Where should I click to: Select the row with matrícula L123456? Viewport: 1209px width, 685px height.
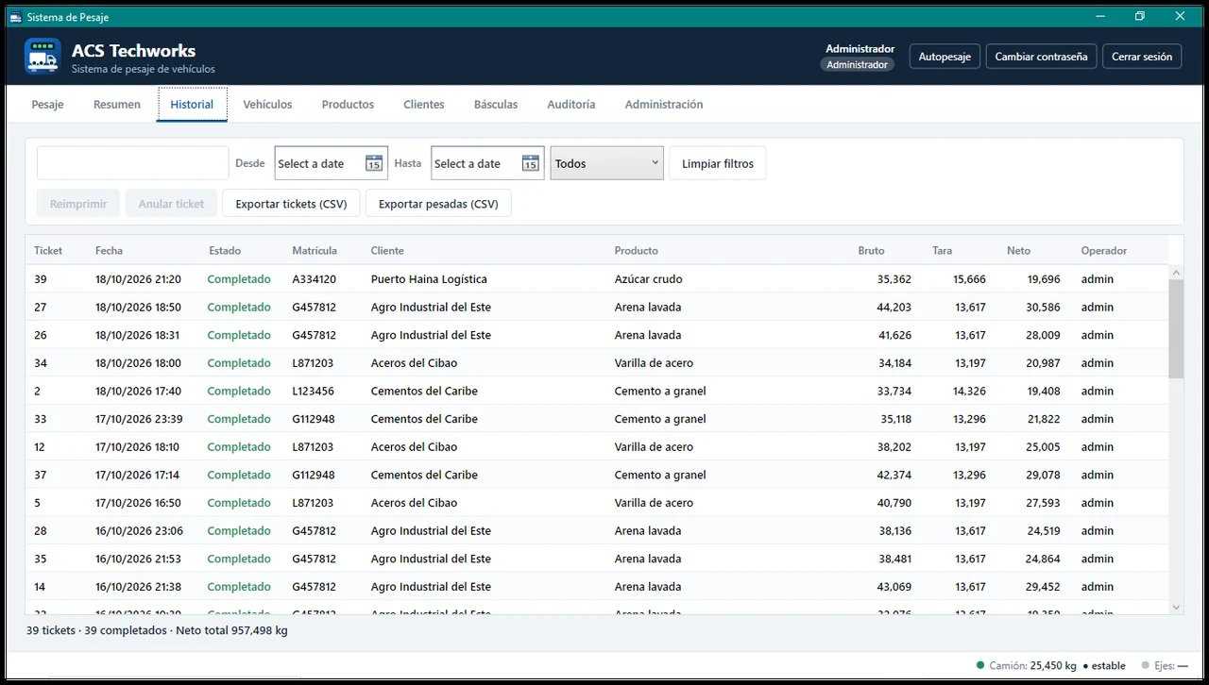coord(597,391)
